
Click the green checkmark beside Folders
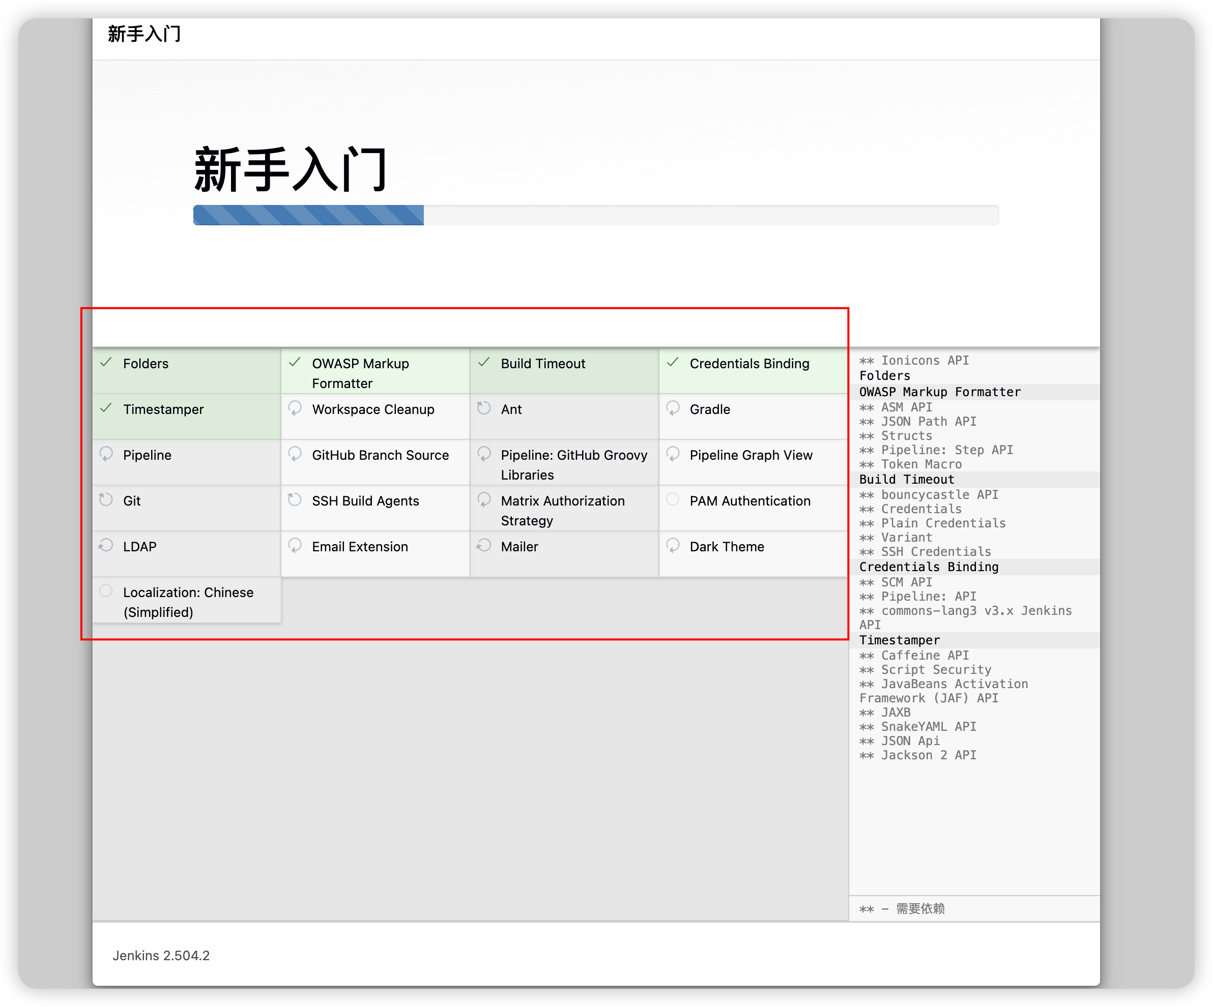pos(106,362)
